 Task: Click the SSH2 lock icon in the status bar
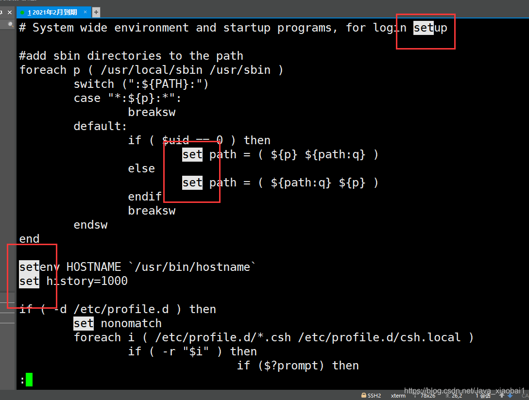pyautogui.click(x=364, y=395)
